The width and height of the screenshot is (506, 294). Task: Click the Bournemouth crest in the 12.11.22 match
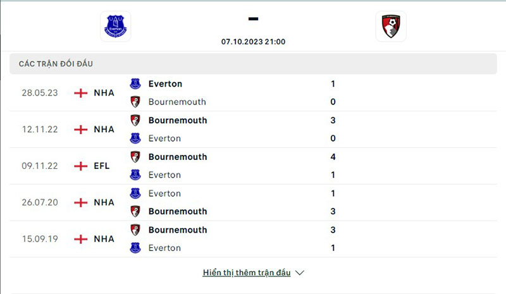tap(135, 120)
